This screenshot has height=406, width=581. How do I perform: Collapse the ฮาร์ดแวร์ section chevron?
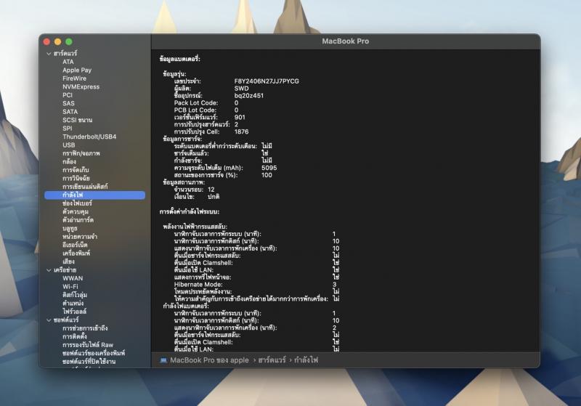click(x=49, y=53)
